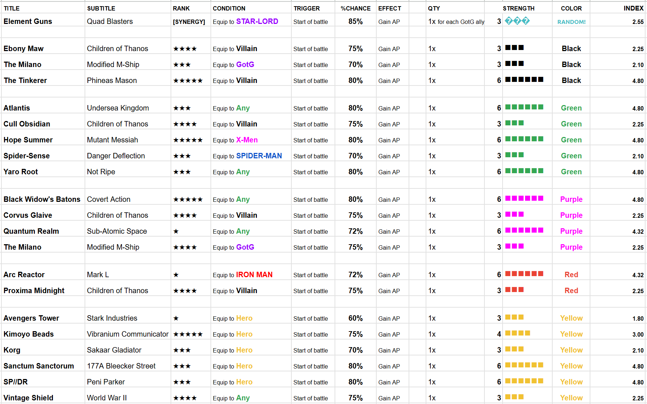Select the Spider-Sense title cell
The width and height of the screenshot is (647, 404).
pyautogui.click(x=26, y=156)
